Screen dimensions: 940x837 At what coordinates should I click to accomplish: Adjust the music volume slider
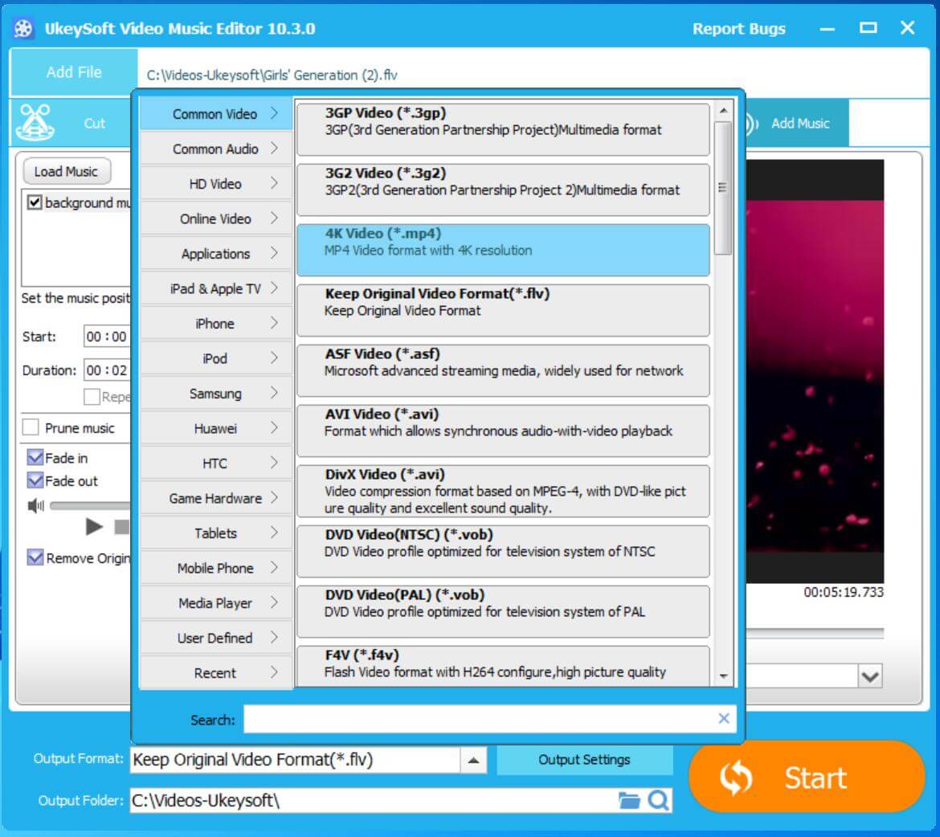(90, 506)
